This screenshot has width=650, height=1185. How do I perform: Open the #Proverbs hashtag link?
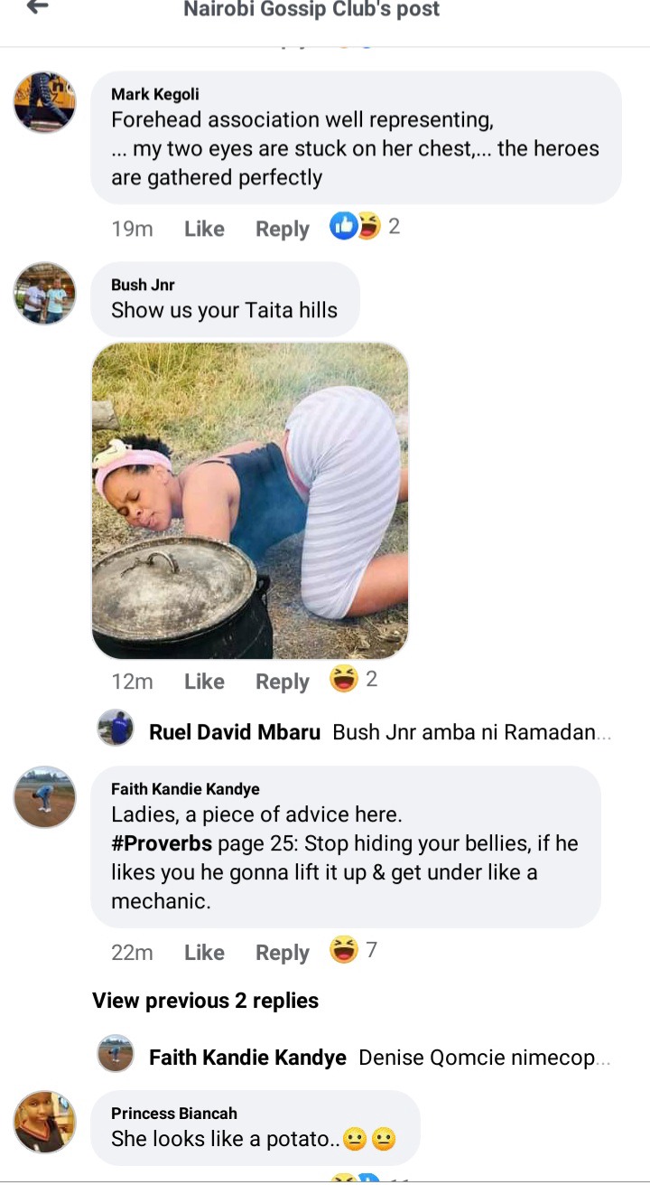tap(162, 843)
